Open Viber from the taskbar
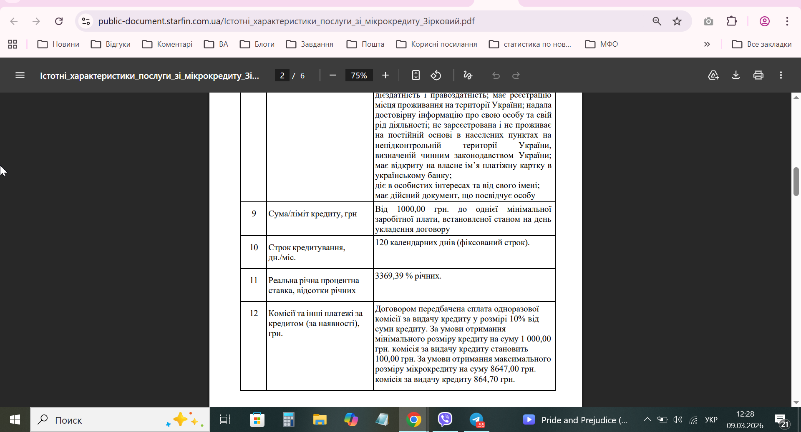 click(x=445, y=419)
